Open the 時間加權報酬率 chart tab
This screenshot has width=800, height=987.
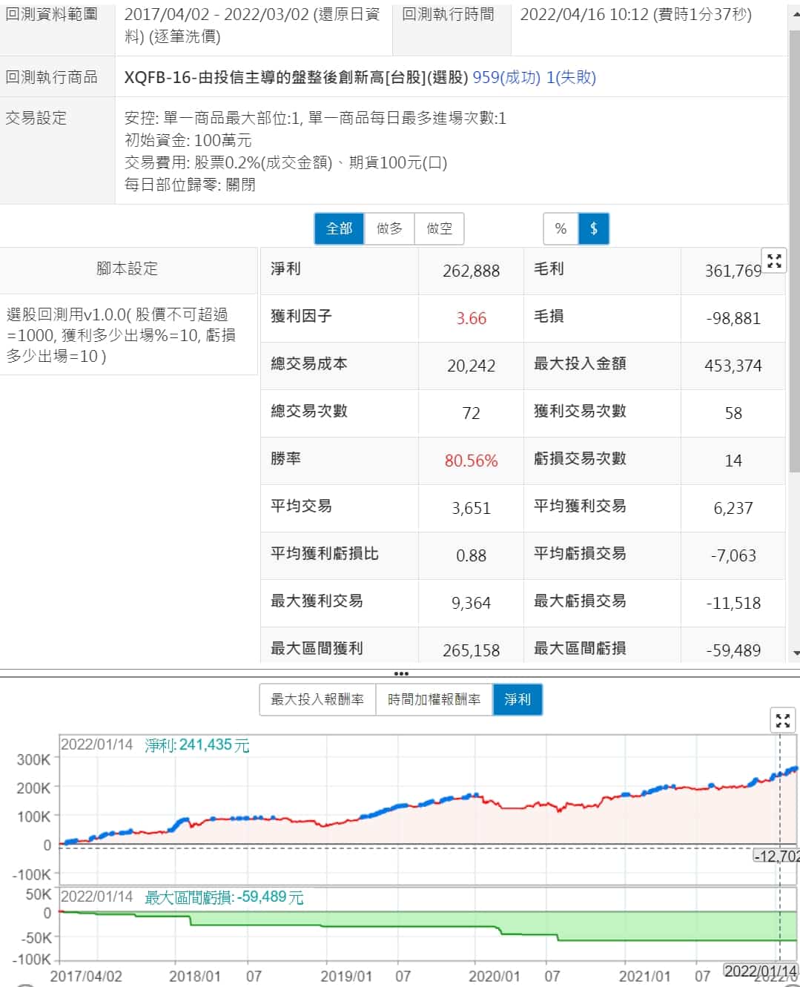434,699
